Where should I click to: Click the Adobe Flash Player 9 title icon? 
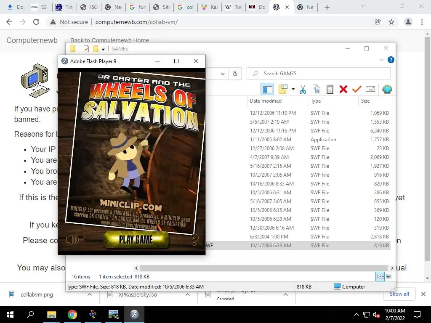[x=65, y=61]
